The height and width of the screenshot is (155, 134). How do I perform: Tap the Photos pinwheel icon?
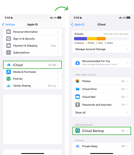(77, 81)
